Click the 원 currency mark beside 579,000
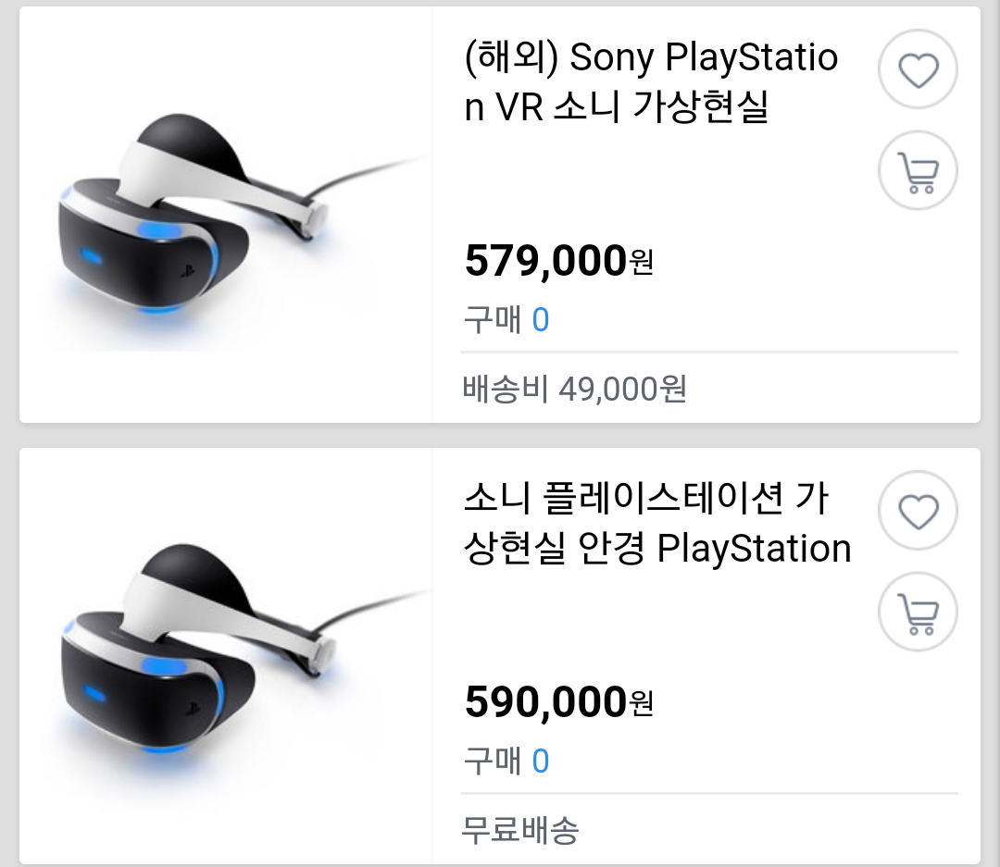Viewport: 1000px width, 867px height. coord(642,263)
